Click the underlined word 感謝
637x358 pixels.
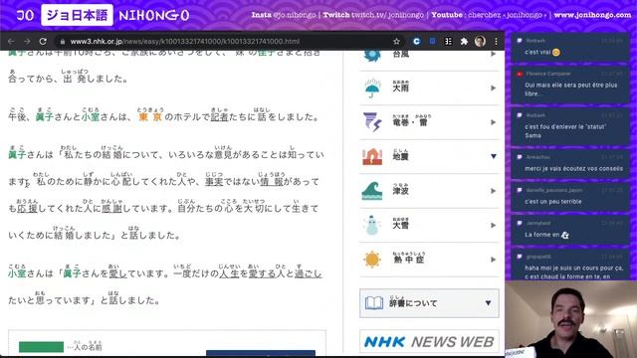click(x=111, y=209)
